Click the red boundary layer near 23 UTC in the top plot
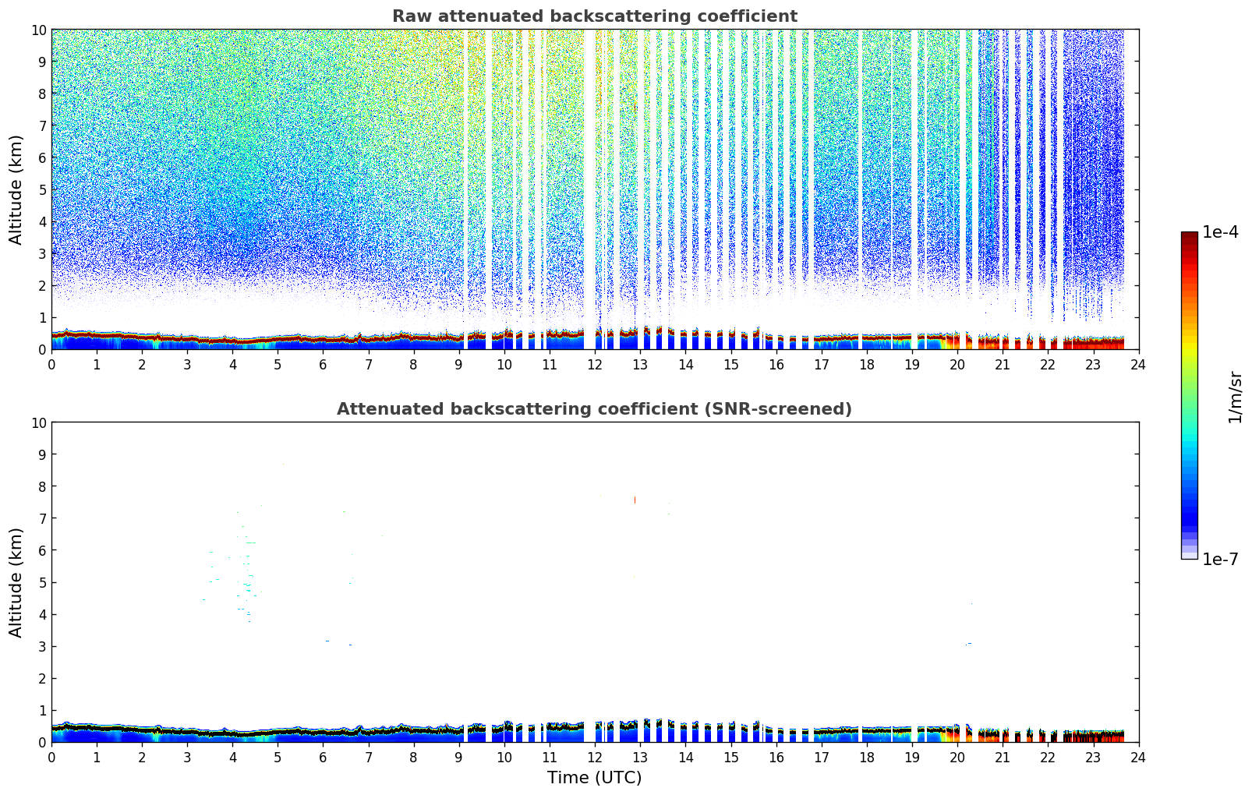 click(1093, 341)
